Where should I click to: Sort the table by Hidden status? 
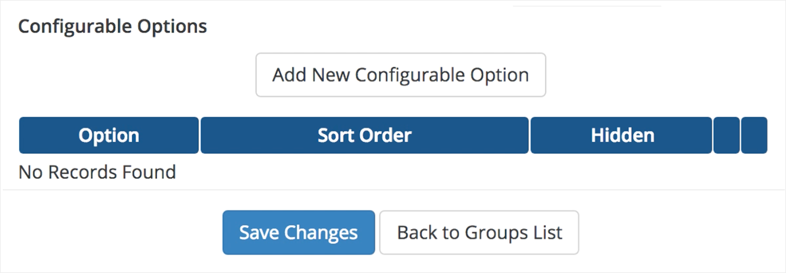point(621,135)
